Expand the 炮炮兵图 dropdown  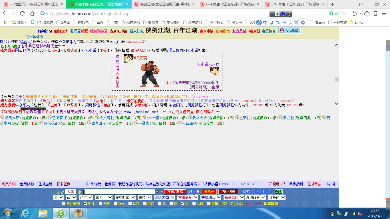coord(125,197)
